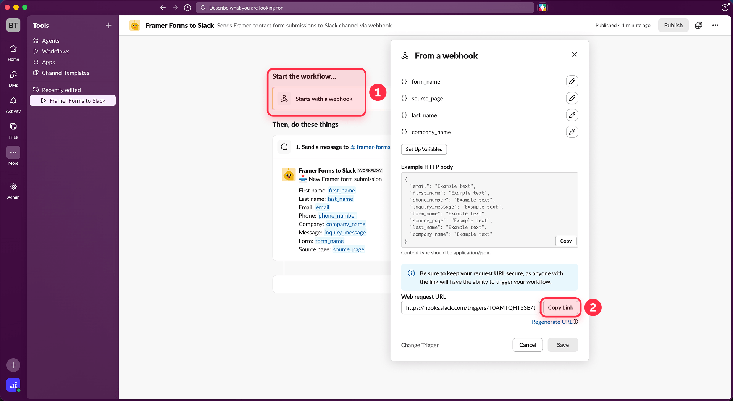Open Channel Templates in Tools list
This screenshot has width=733, height=401.
click(x=65, y=73)
